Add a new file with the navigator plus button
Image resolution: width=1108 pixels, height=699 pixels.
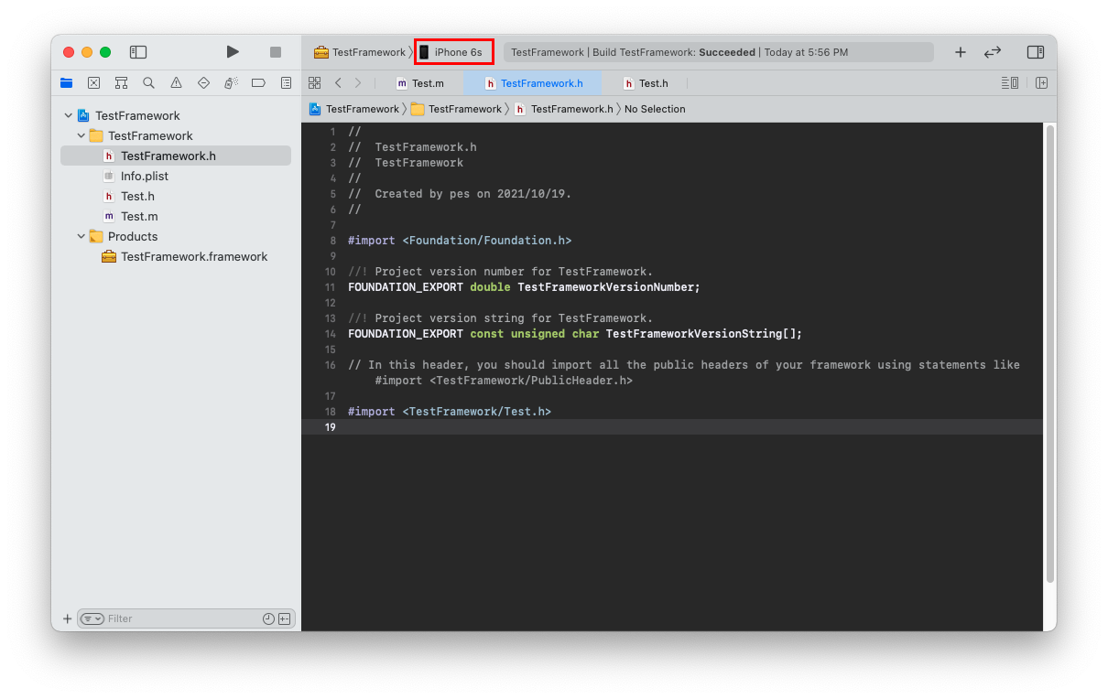(x=67, y=619)
